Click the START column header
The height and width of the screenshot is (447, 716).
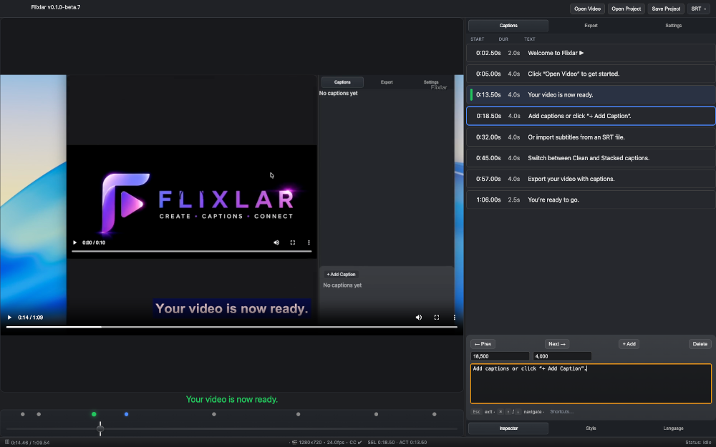(477, 39)
